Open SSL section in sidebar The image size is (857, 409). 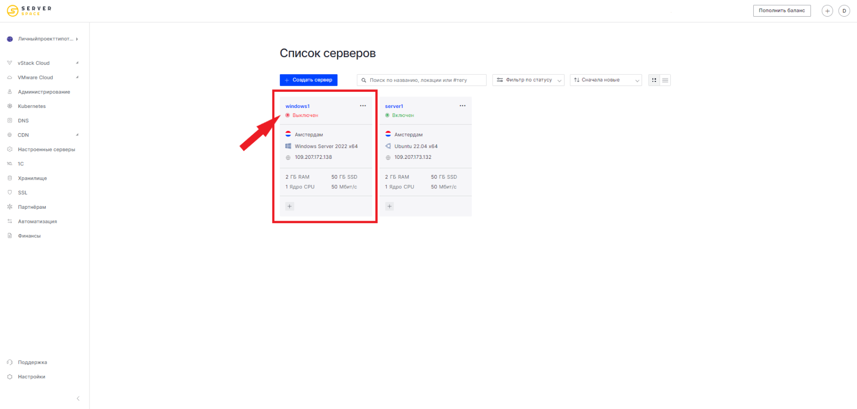click(x=22, y=193)
